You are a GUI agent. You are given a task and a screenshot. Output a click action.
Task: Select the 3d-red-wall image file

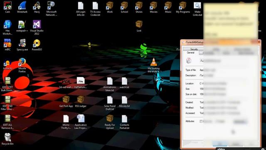pyautogui.click(x=66, y=84)
